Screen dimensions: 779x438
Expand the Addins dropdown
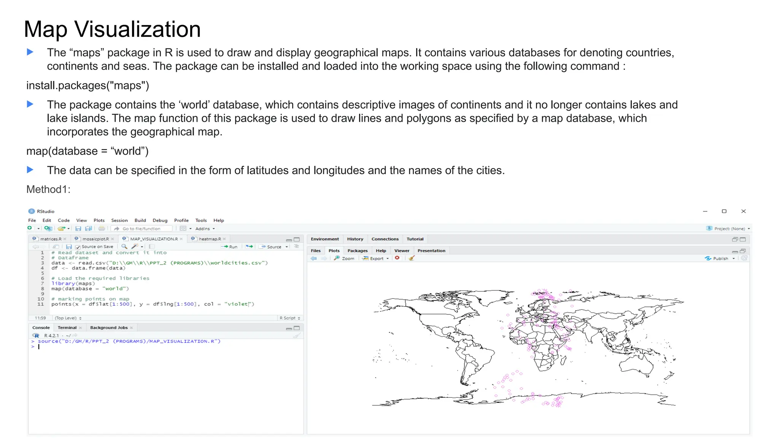pyautogui.click(x=205, y=229)
